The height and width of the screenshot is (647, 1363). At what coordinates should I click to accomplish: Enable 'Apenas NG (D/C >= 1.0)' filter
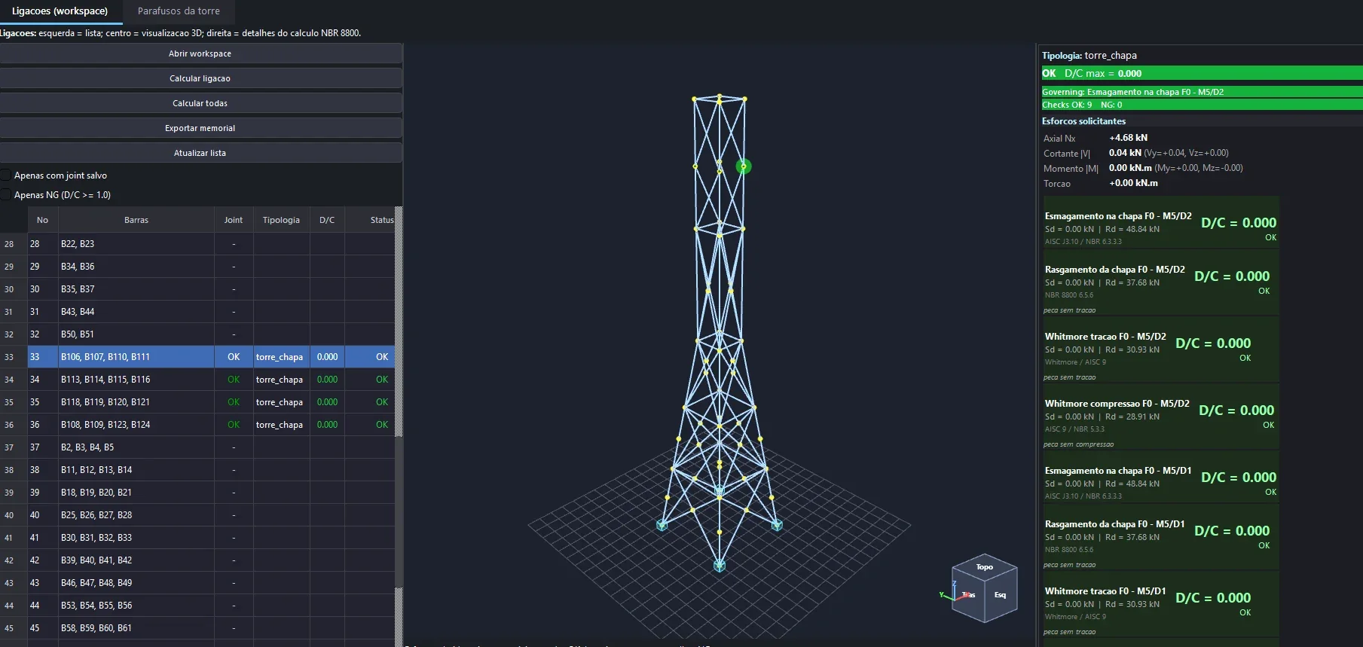point(7,195)
